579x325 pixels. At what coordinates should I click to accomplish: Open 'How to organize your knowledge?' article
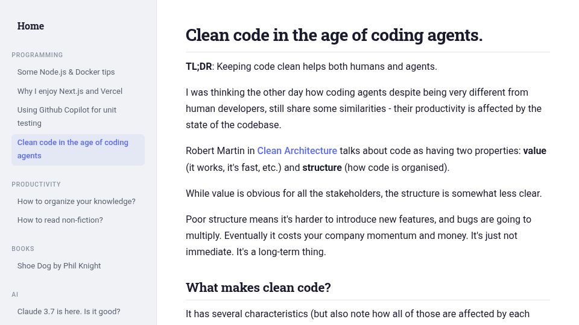[77, 202]
